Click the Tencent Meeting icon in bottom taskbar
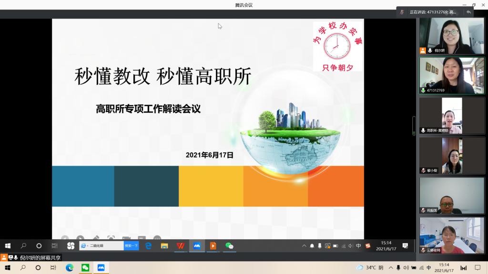 point(101,268)
